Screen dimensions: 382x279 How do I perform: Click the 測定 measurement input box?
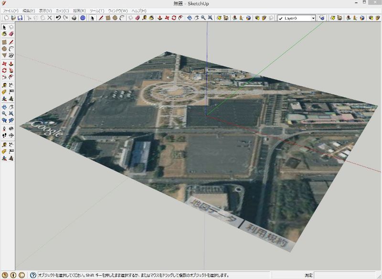[344, 275]
